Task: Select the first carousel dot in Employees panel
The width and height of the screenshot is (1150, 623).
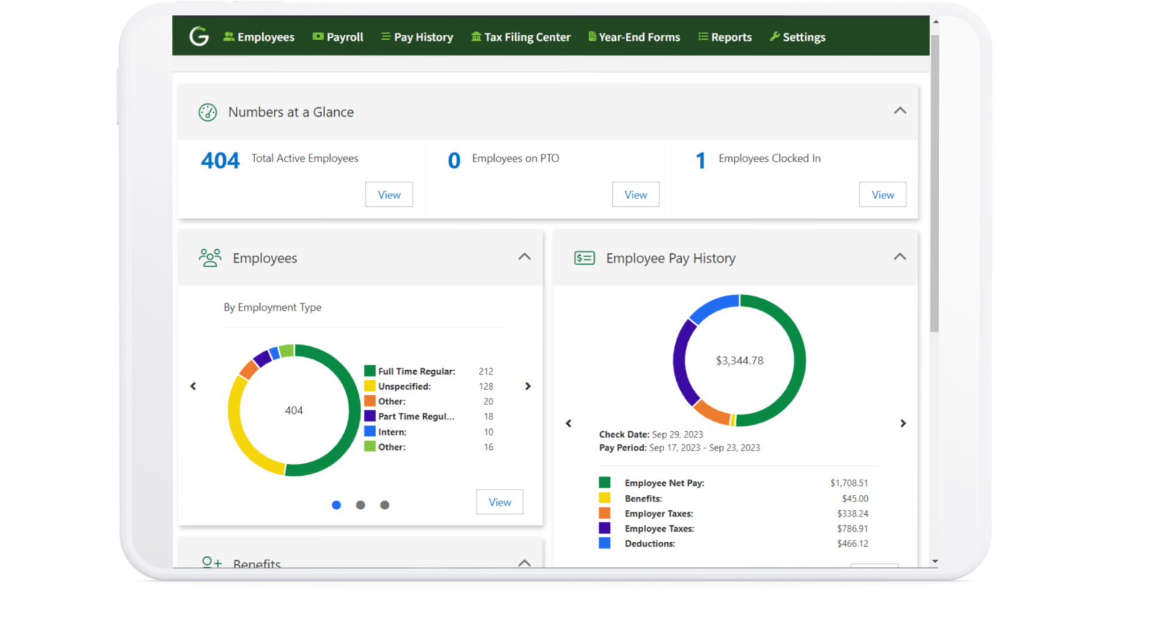Action: [337, 505]
